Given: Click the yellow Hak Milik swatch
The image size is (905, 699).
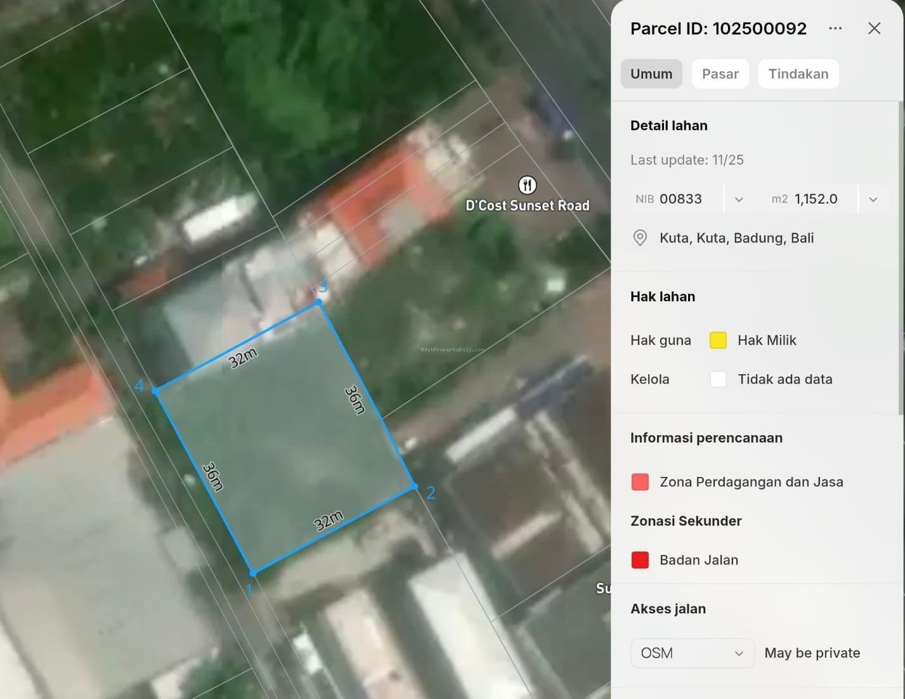Looking at the screenshot, I should (x=718, y=340).
